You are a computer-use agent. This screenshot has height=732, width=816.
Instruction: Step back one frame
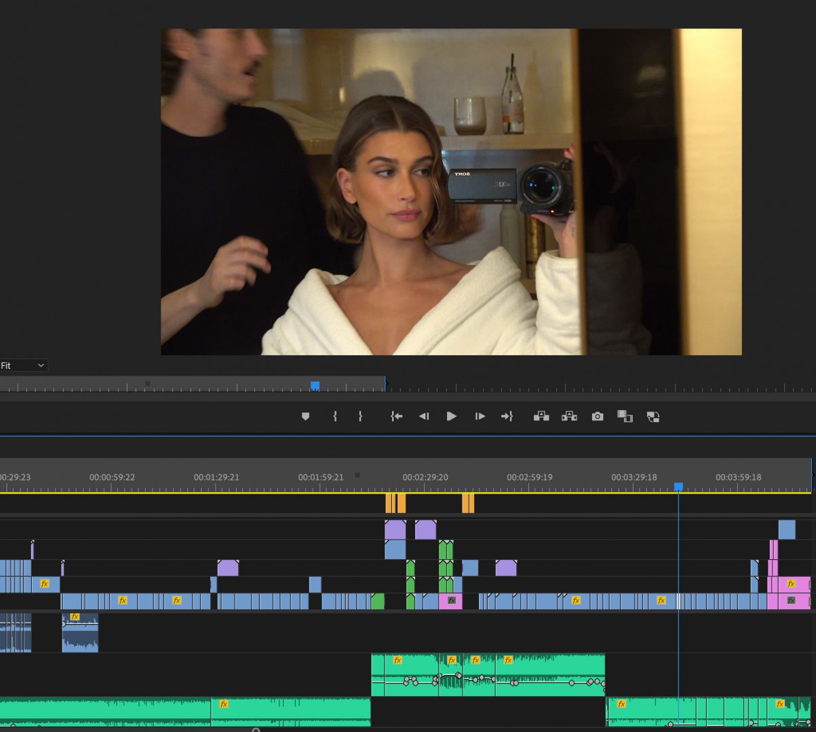point(424,416)
